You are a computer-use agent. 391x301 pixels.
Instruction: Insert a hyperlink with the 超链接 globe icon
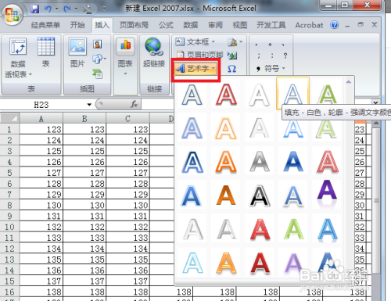154,52
